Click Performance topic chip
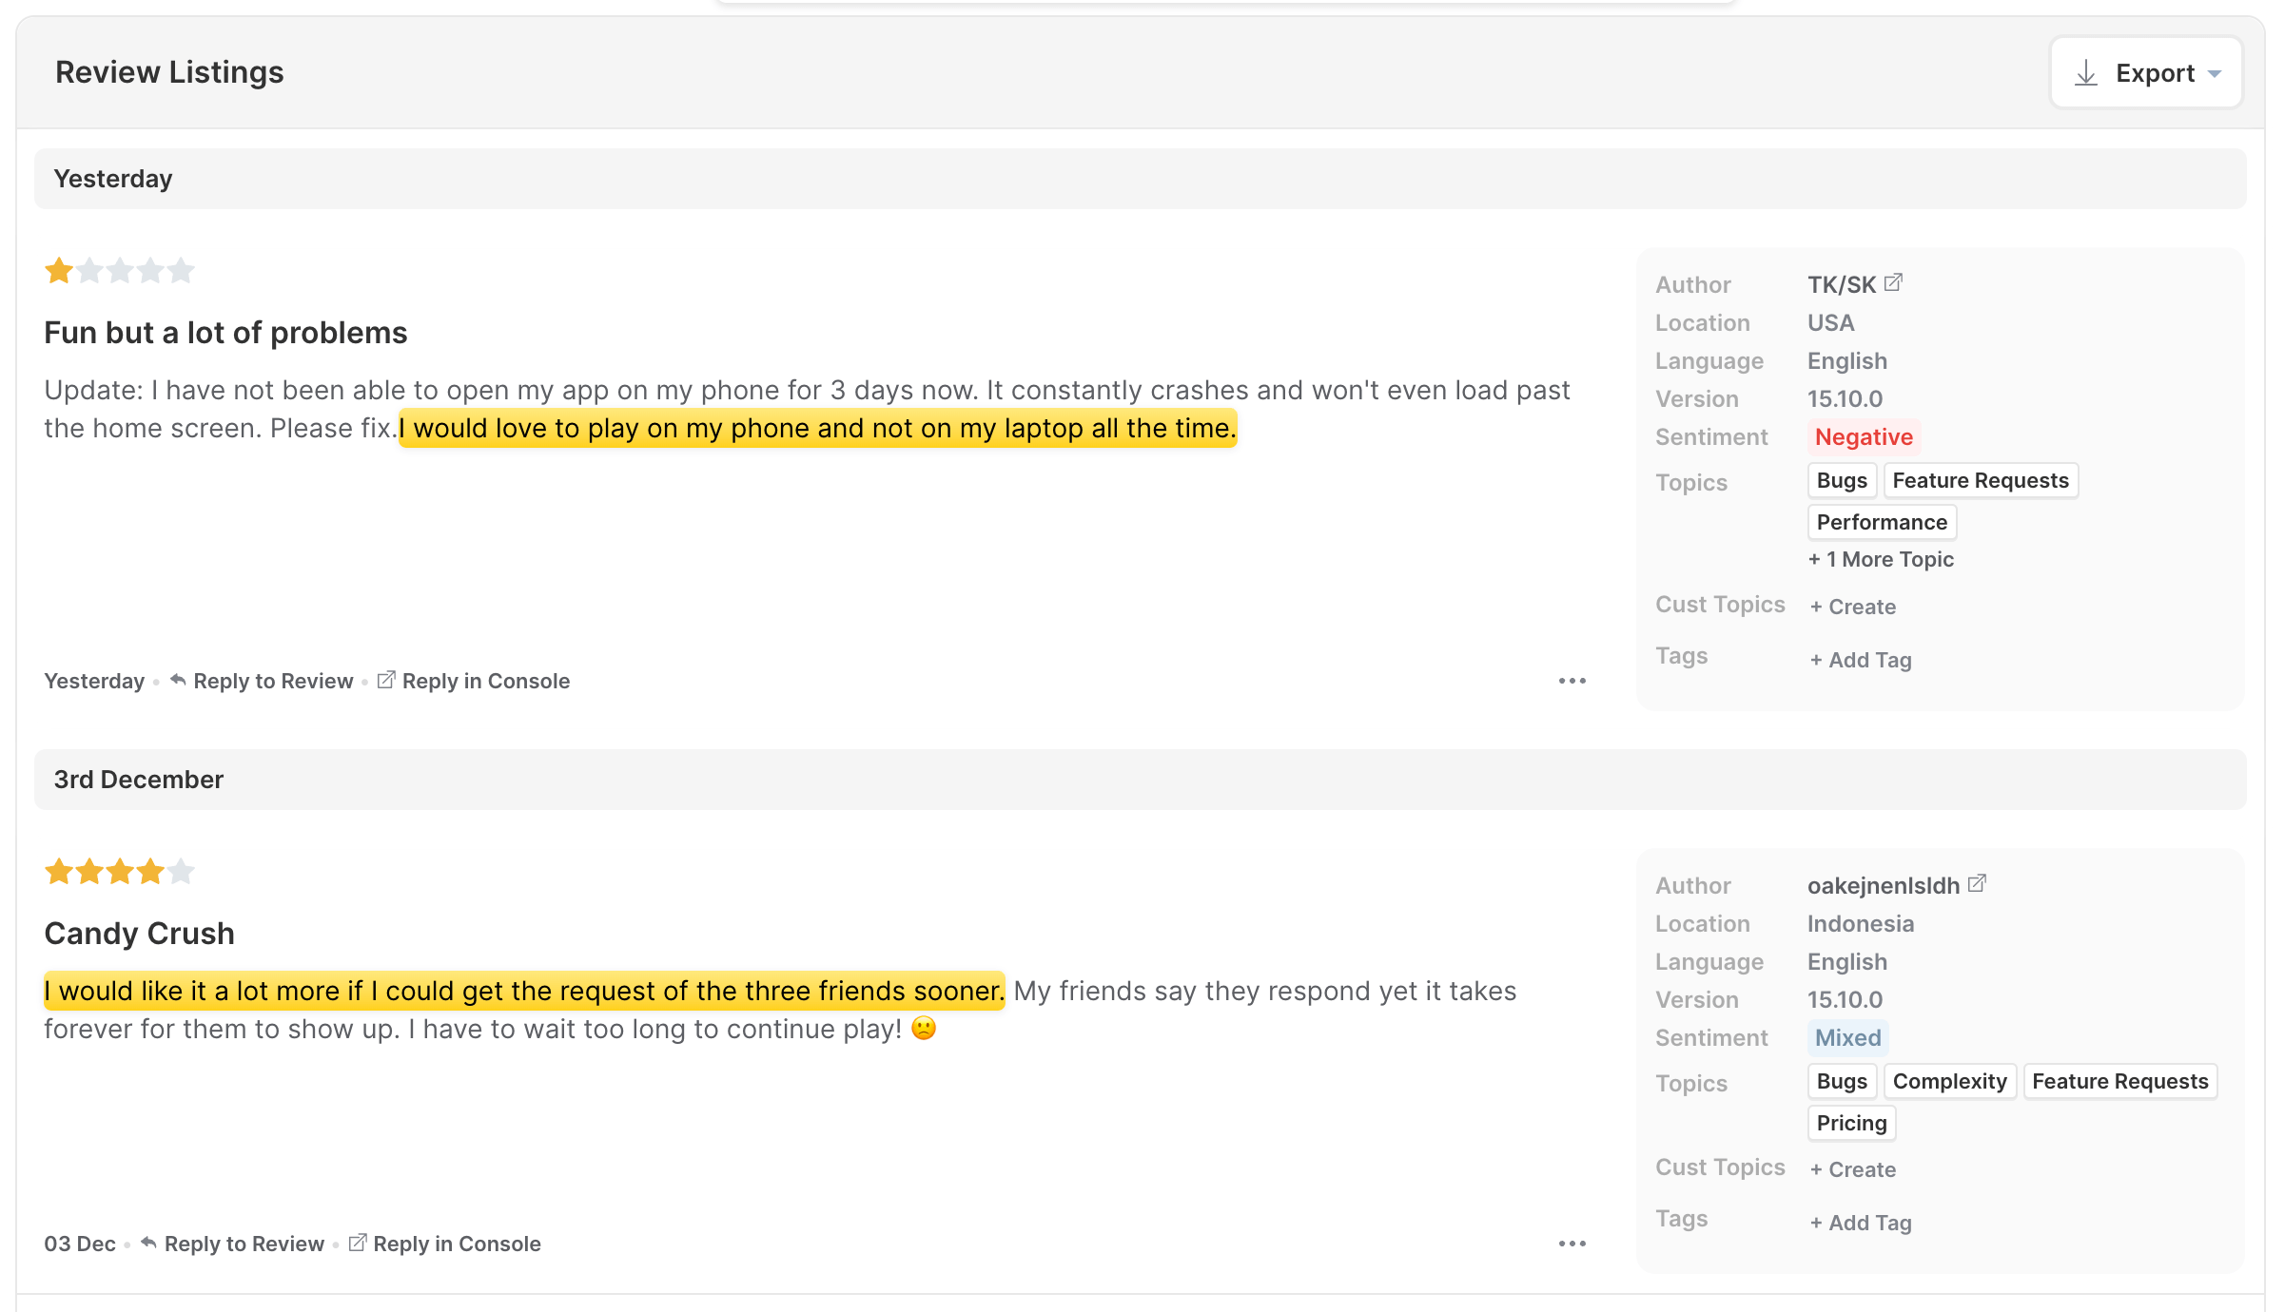The height and width of the screenshot is (1312, 2285). pos(1882,522)
